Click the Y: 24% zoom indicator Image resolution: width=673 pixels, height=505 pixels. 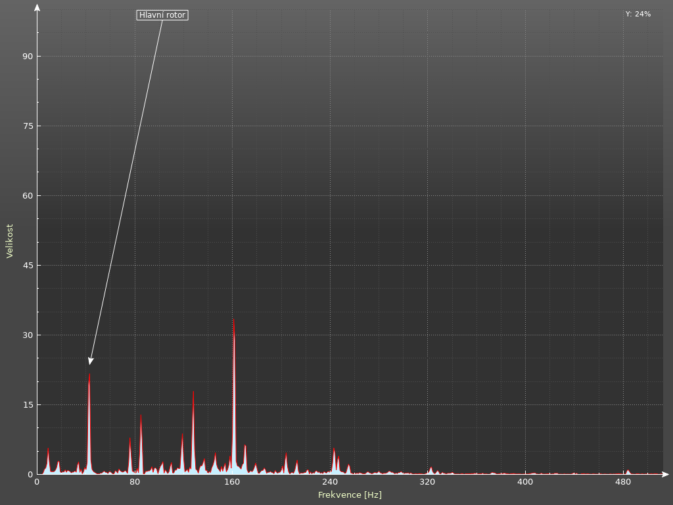tap(638, 14)
